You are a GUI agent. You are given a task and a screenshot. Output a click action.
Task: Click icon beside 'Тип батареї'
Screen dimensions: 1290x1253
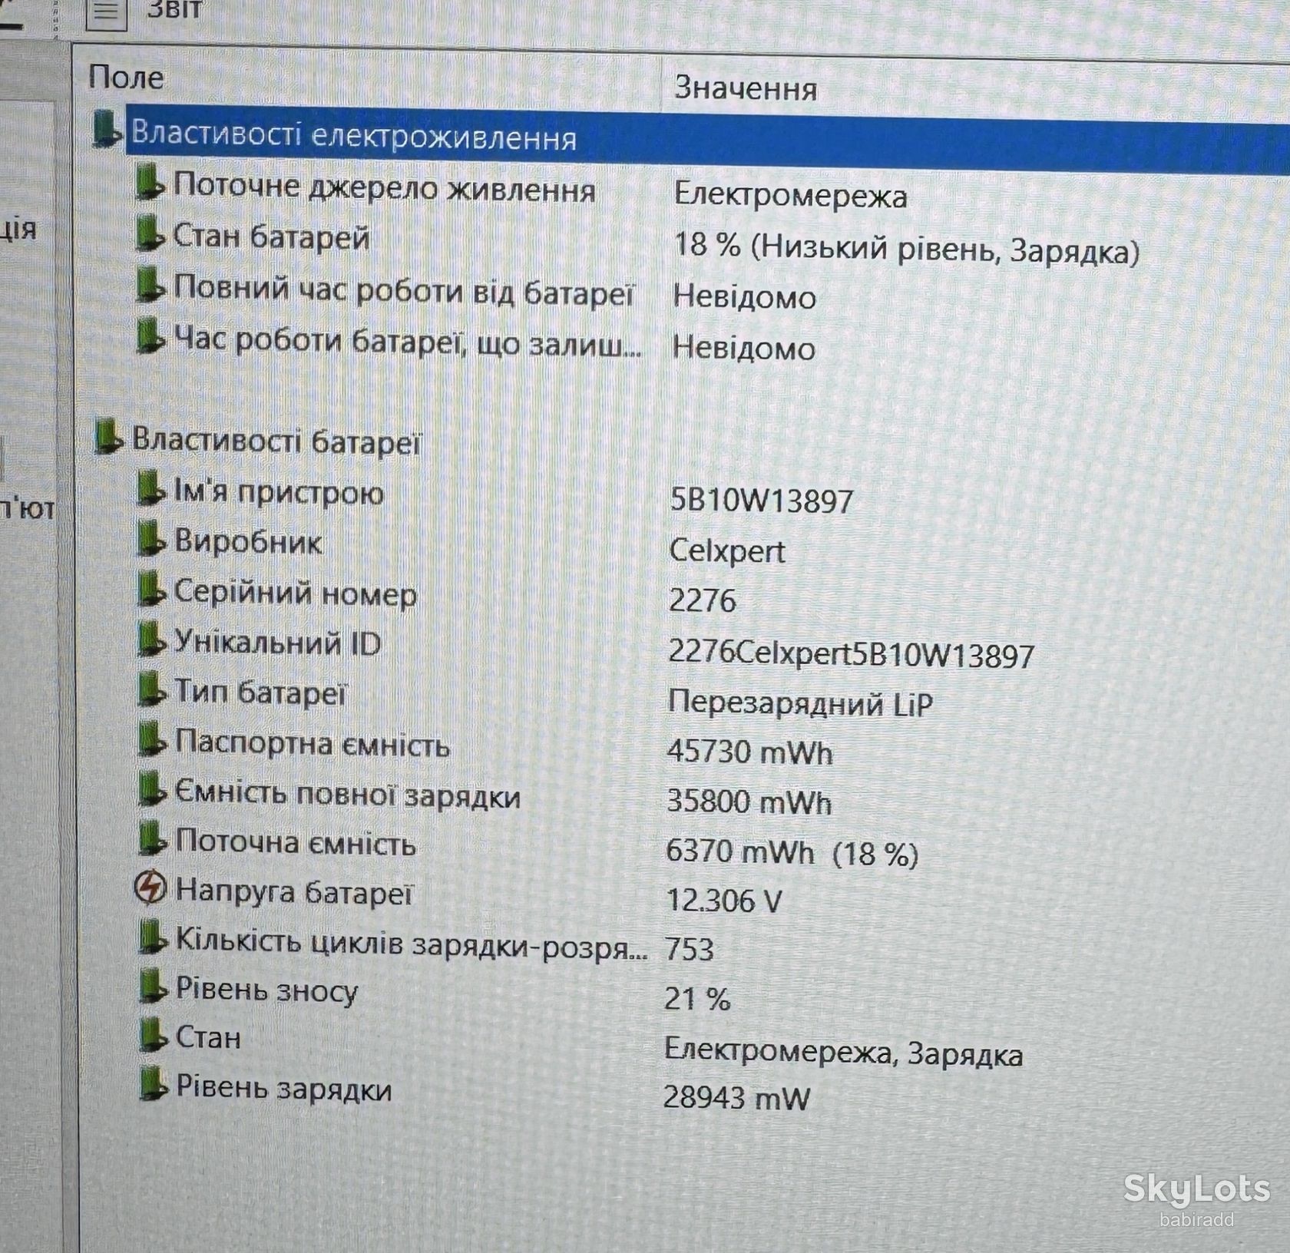click(151, 689)
